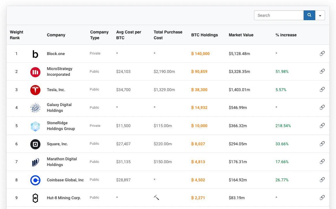The width and height of the screenshot is (336, 209).
Task: Click the Coinbase Global logo icon
Action: pyautogui.click(x=35, y=180)
